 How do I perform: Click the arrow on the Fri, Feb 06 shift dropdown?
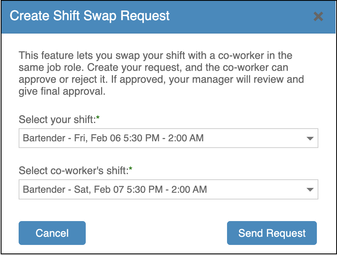(x=310, y=139)
